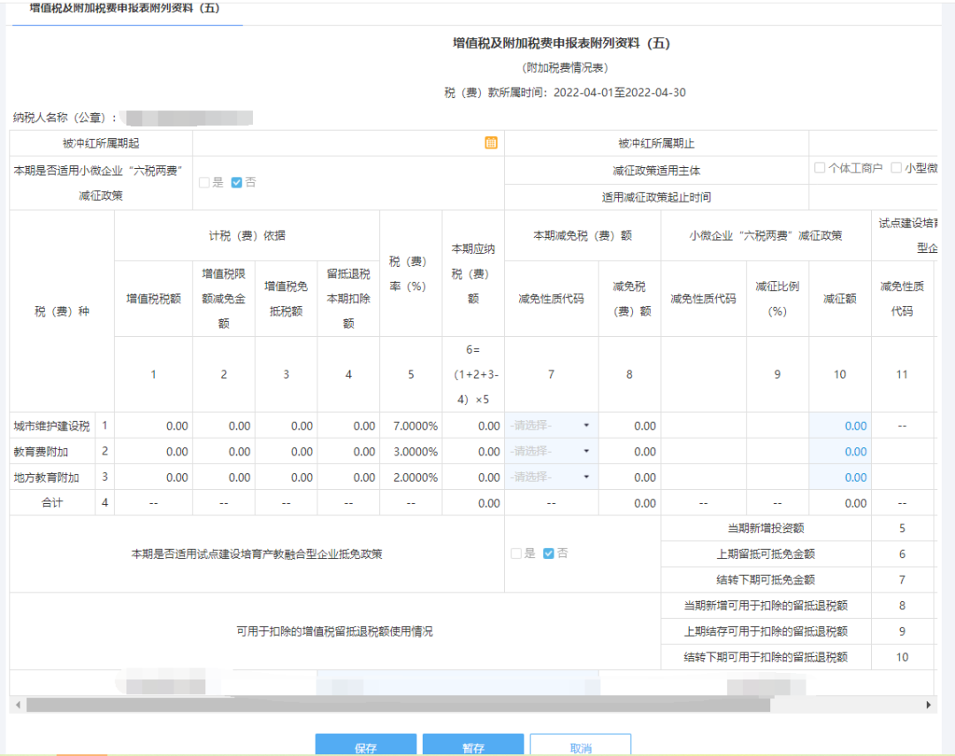Click 增值税限额减免金额 cell for 地方教育附加
This screenshot has height=756, width=955.
click(224, 477)
